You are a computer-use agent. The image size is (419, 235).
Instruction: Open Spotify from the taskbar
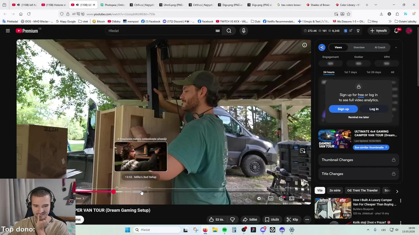(x=224, y=230)
